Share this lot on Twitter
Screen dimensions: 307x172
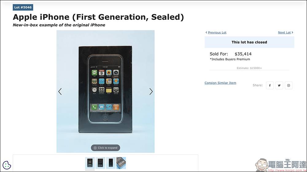click(279, 85)
